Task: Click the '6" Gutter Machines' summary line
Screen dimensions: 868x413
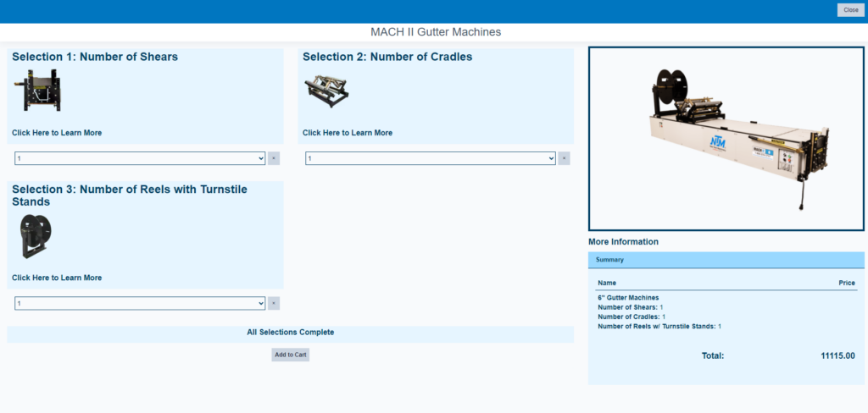Action: pos(628,297)
